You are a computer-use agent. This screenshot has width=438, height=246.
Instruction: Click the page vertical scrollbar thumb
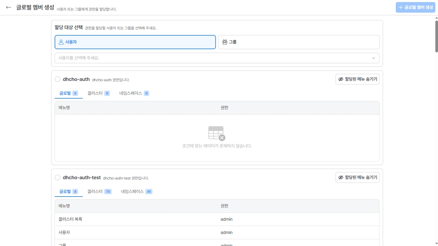(437, 36)
